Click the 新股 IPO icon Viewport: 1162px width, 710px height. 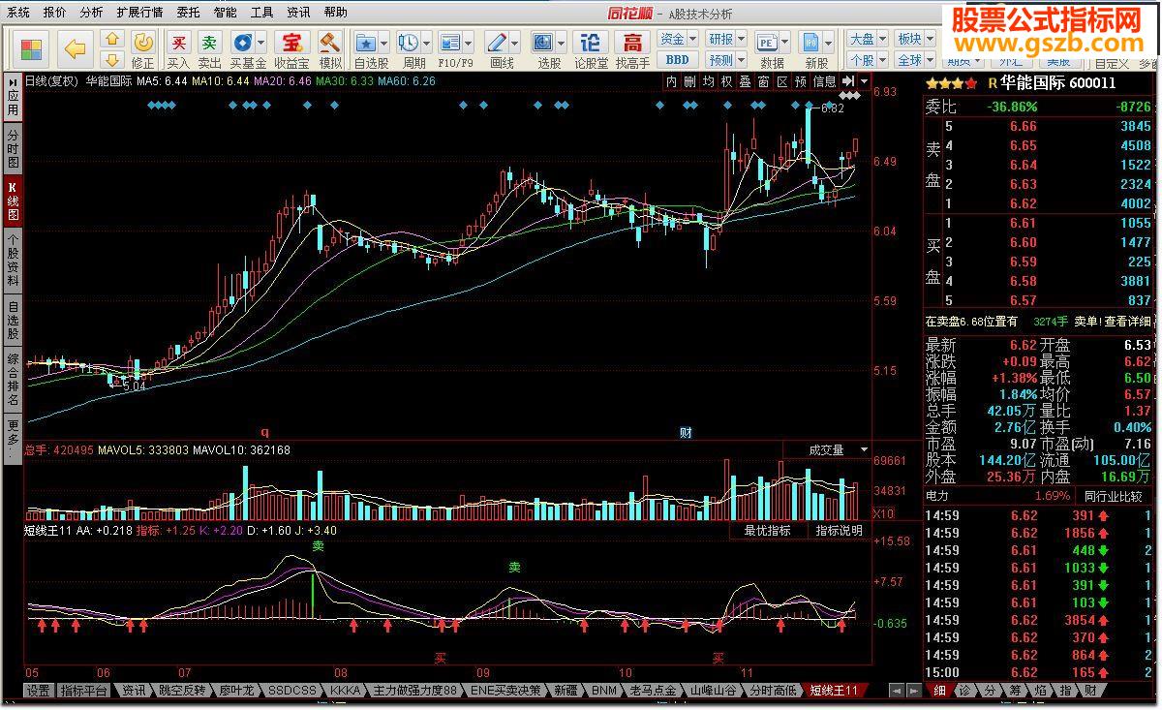point(811,43)
